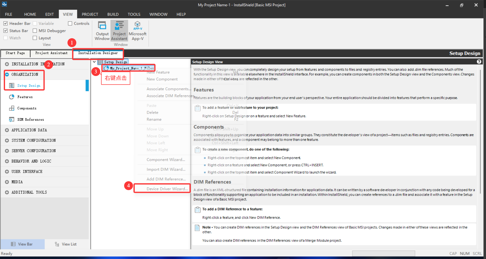Screen dimensions: 486x259
Task: Click the View List icon
Action: pyautogui.click(x=57, y=244)
